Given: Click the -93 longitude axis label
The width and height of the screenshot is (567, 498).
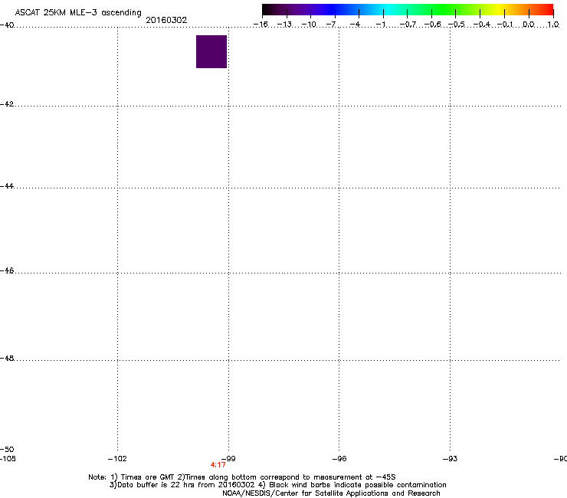Looking at the screenshot, I should [450, 459].
